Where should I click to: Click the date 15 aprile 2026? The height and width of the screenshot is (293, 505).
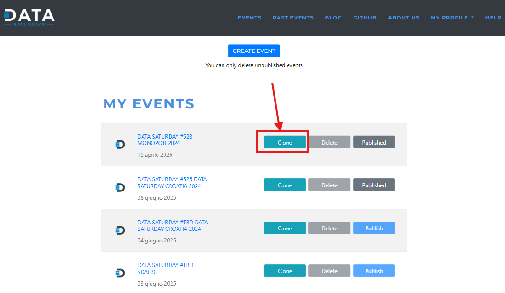[x=155, y=155]
